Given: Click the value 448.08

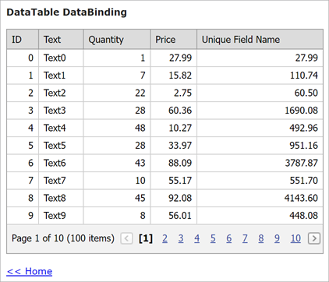Looking at the screenshot, I should [260, 216].
